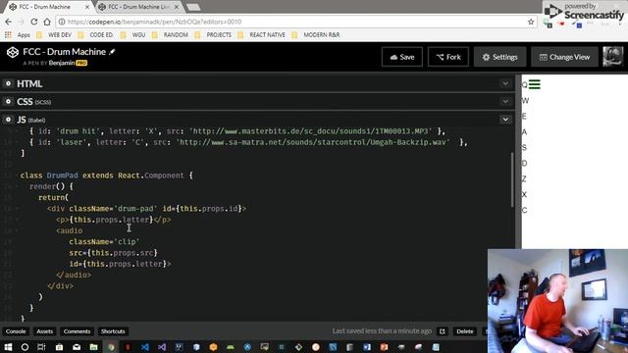The width and height of the screenshot is (628, 353).
Task: Close the first FCC Drum Machine tab
Action: point(87,7)
